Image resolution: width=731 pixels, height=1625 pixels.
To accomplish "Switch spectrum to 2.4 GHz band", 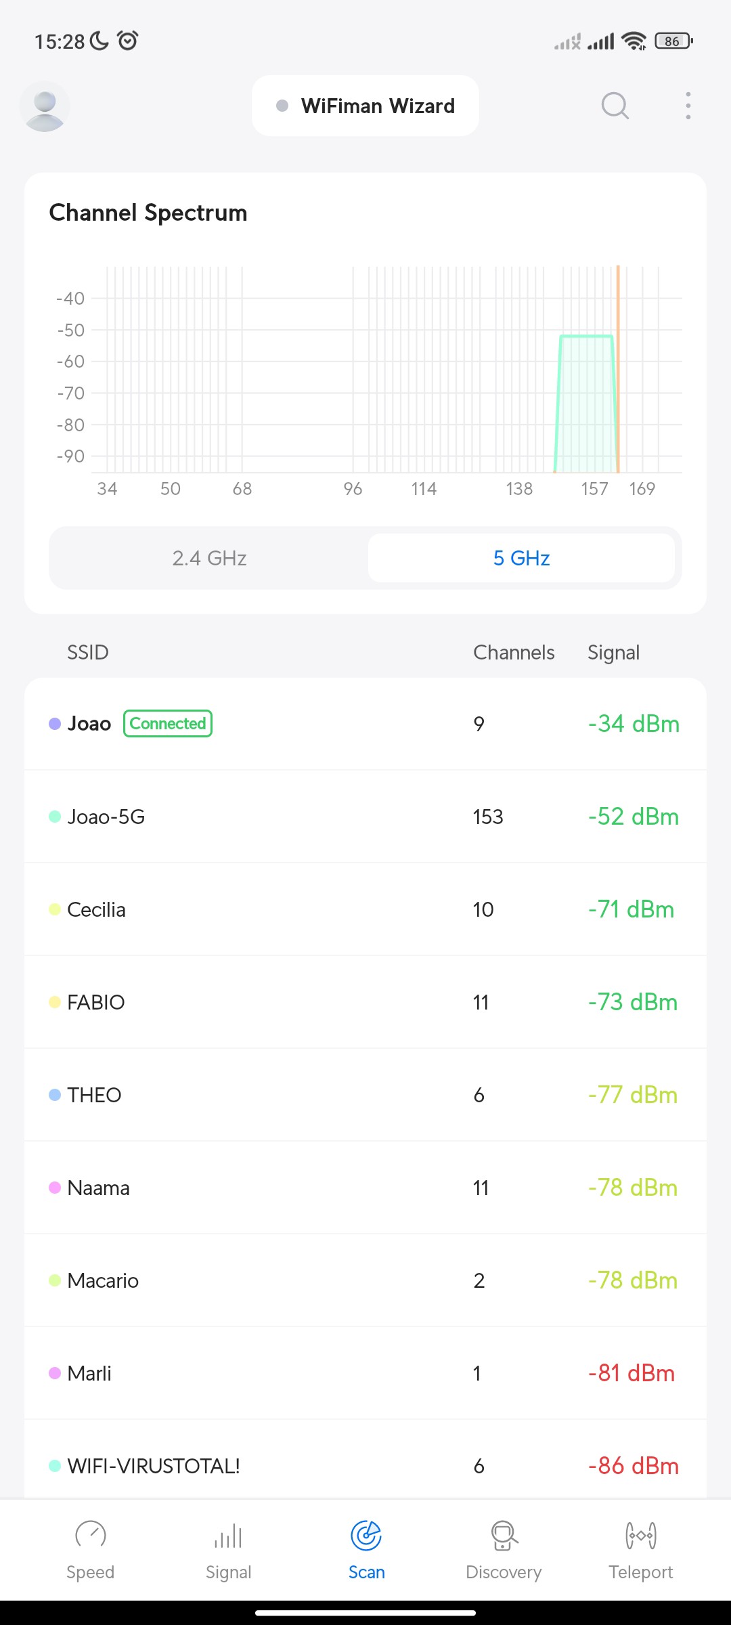I will tap(209, 558).
